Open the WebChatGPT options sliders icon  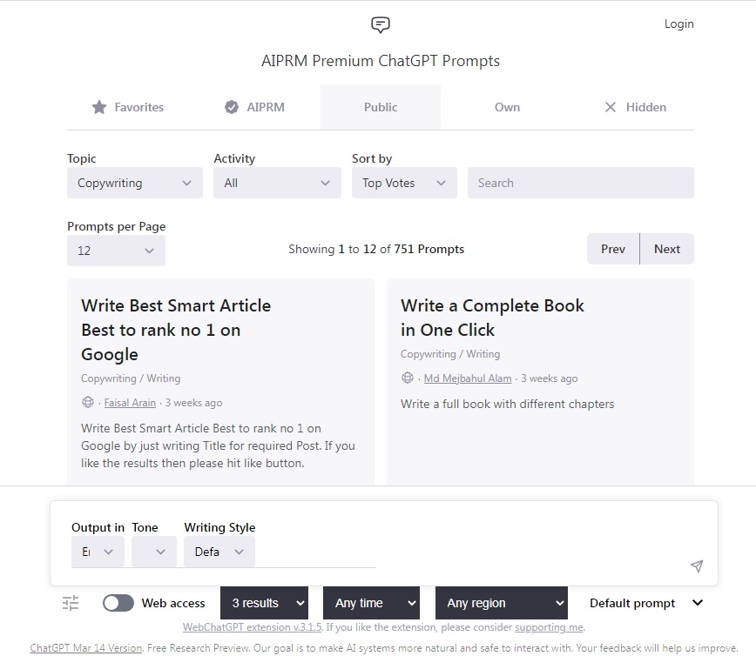pyautogui.click(x=71, y=603)
